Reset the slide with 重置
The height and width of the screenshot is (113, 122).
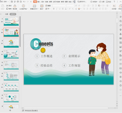[x=48, y=5]
